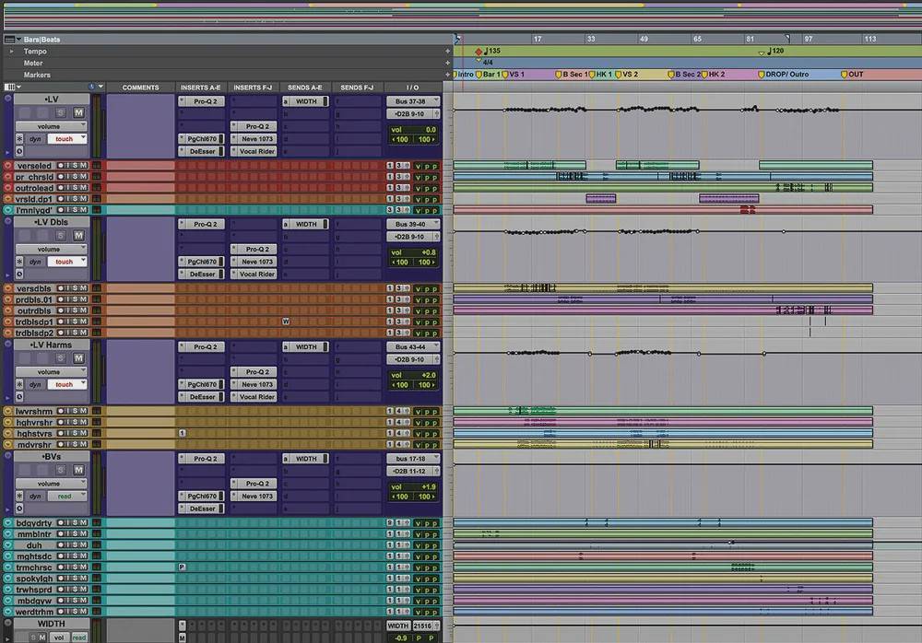The width and height of the screenshot is (922, 643).
Task: Click the Meter ruler plus icon
Action: (x=448, y=63)
